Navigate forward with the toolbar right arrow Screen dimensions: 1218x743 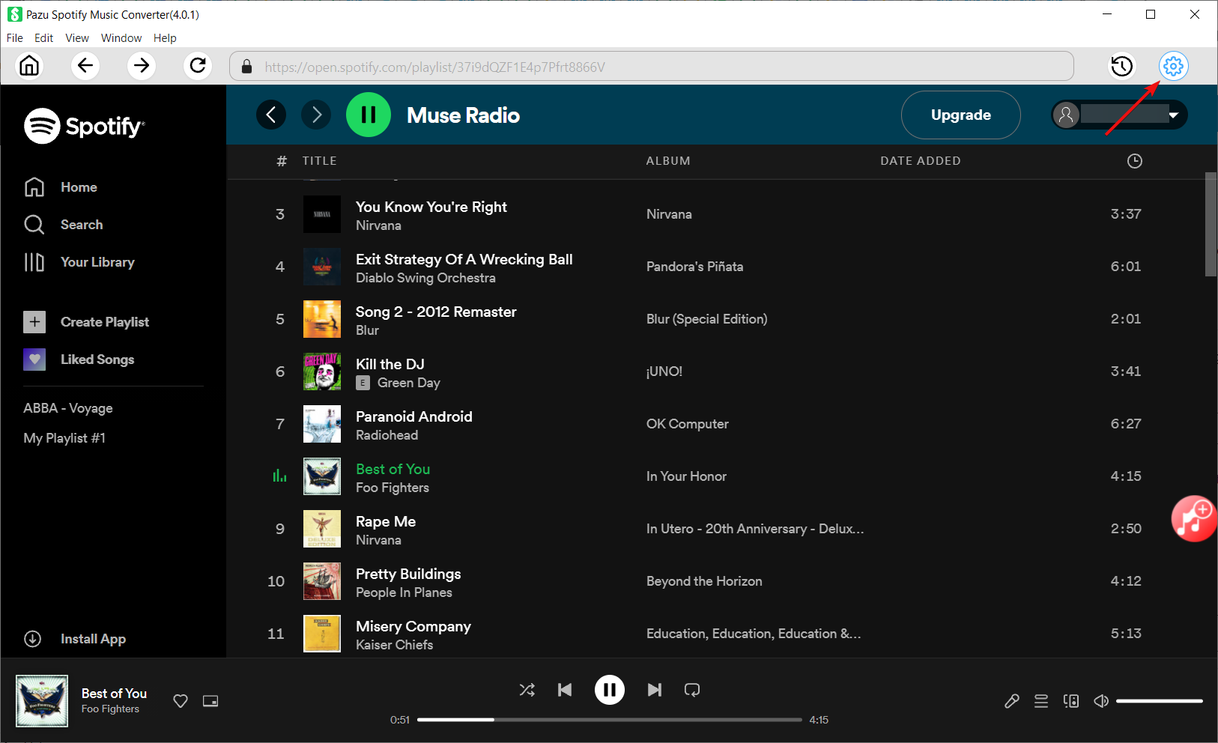[x=142, y=66]
